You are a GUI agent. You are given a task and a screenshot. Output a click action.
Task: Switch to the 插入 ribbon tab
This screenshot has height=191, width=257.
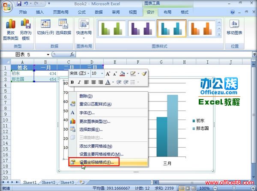pyautogui.click(x=40, y=12)
